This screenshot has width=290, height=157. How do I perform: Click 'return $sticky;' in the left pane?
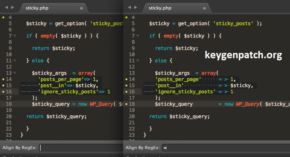pos(53,48)
